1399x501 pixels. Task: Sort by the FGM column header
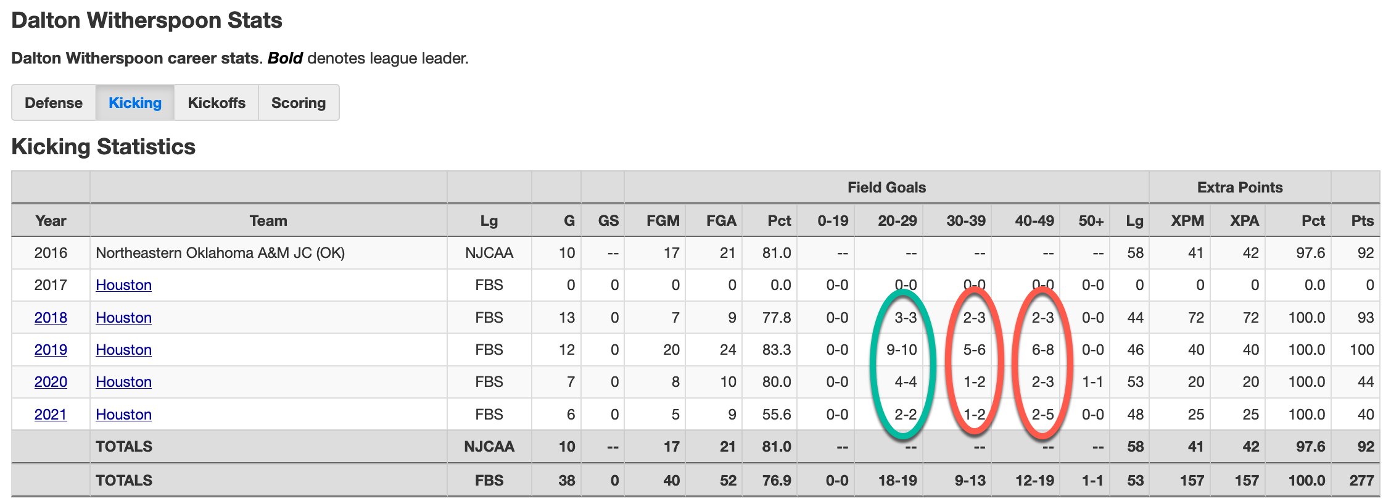[x=662, y=220]
